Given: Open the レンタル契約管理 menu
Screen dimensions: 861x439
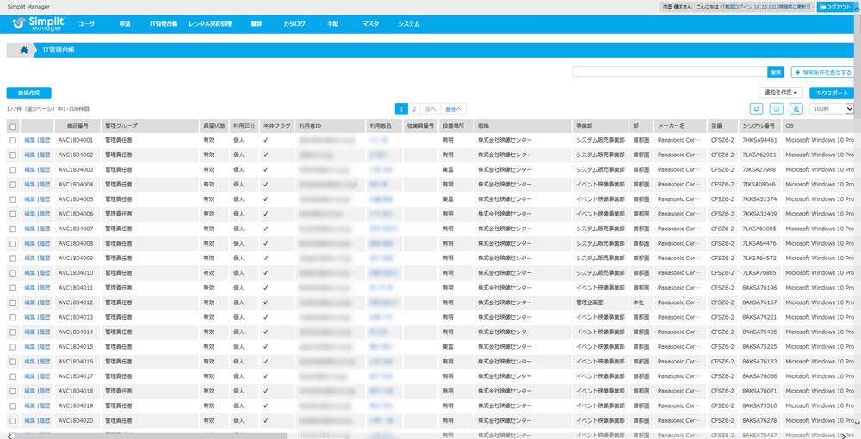Looking at the screenshot, I should [210, 24].
